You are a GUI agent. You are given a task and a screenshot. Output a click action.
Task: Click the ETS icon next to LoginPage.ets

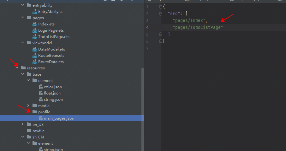point(35,30)
